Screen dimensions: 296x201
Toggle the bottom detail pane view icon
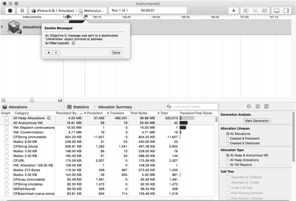click(x=277, y=10)
